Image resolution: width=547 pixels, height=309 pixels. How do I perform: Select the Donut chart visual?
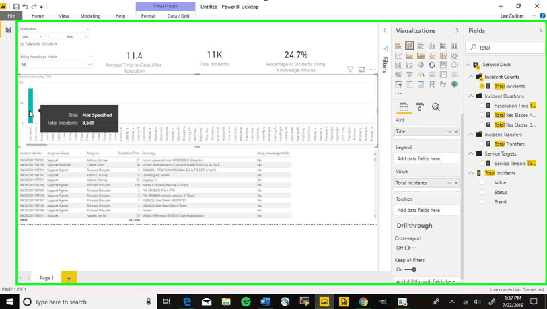pyautogui.click(x=432, y=65)
